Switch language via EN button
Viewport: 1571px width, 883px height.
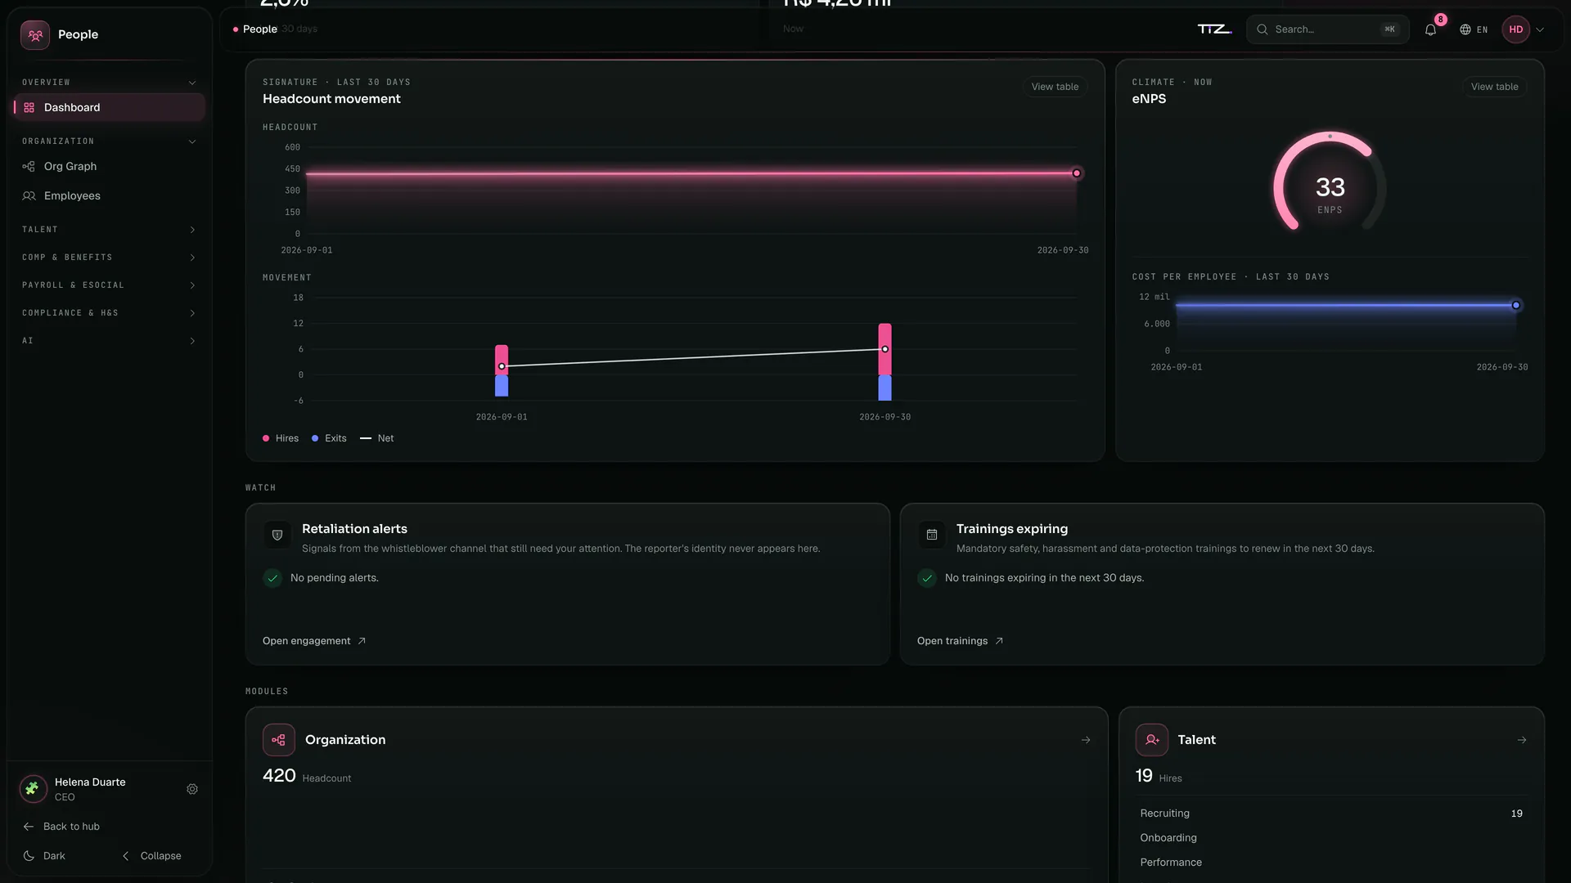(1474, 29)
